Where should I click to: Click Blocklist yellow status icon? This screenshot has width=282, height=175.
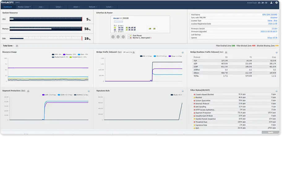(x=194, y=98)
